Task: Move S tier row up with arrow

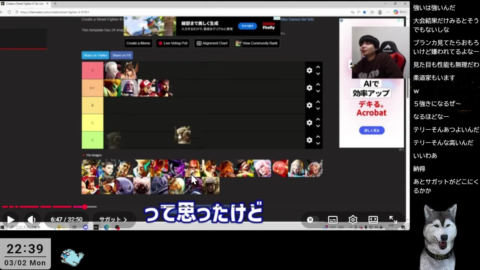Action: tap(318, 67)
